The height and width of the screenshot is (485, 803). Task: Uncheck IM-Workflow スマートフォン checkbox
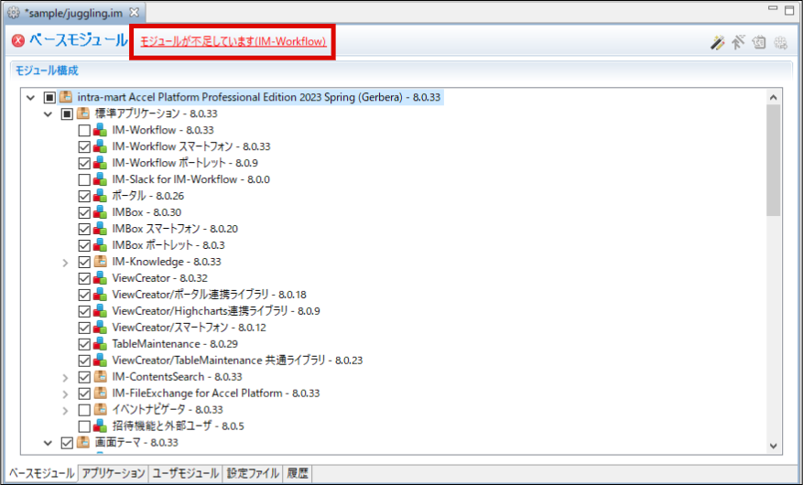coord(84,146)
